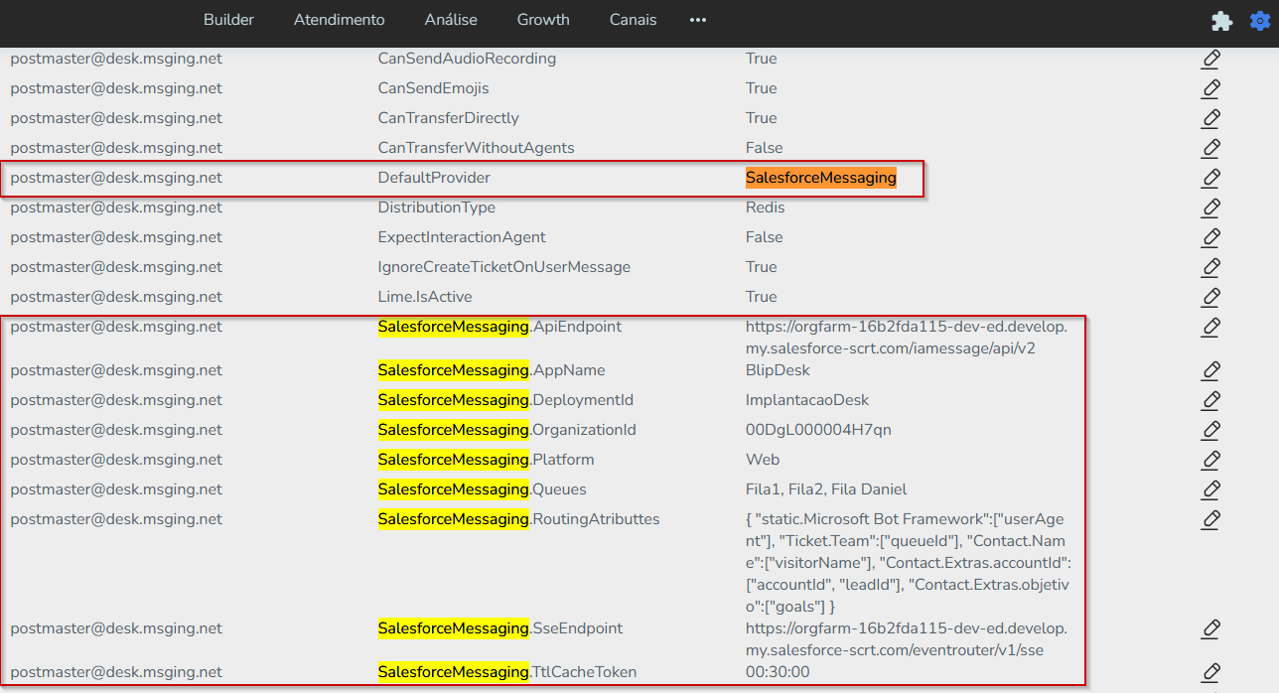Click the edit pencil for CanSendAudioRecording

pyautogui.click(x=1210, y=59)
